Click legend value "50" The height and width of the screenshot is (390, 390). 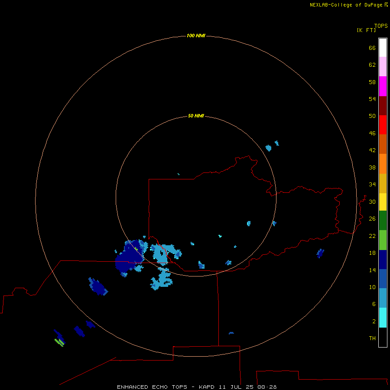coord(372,116)
